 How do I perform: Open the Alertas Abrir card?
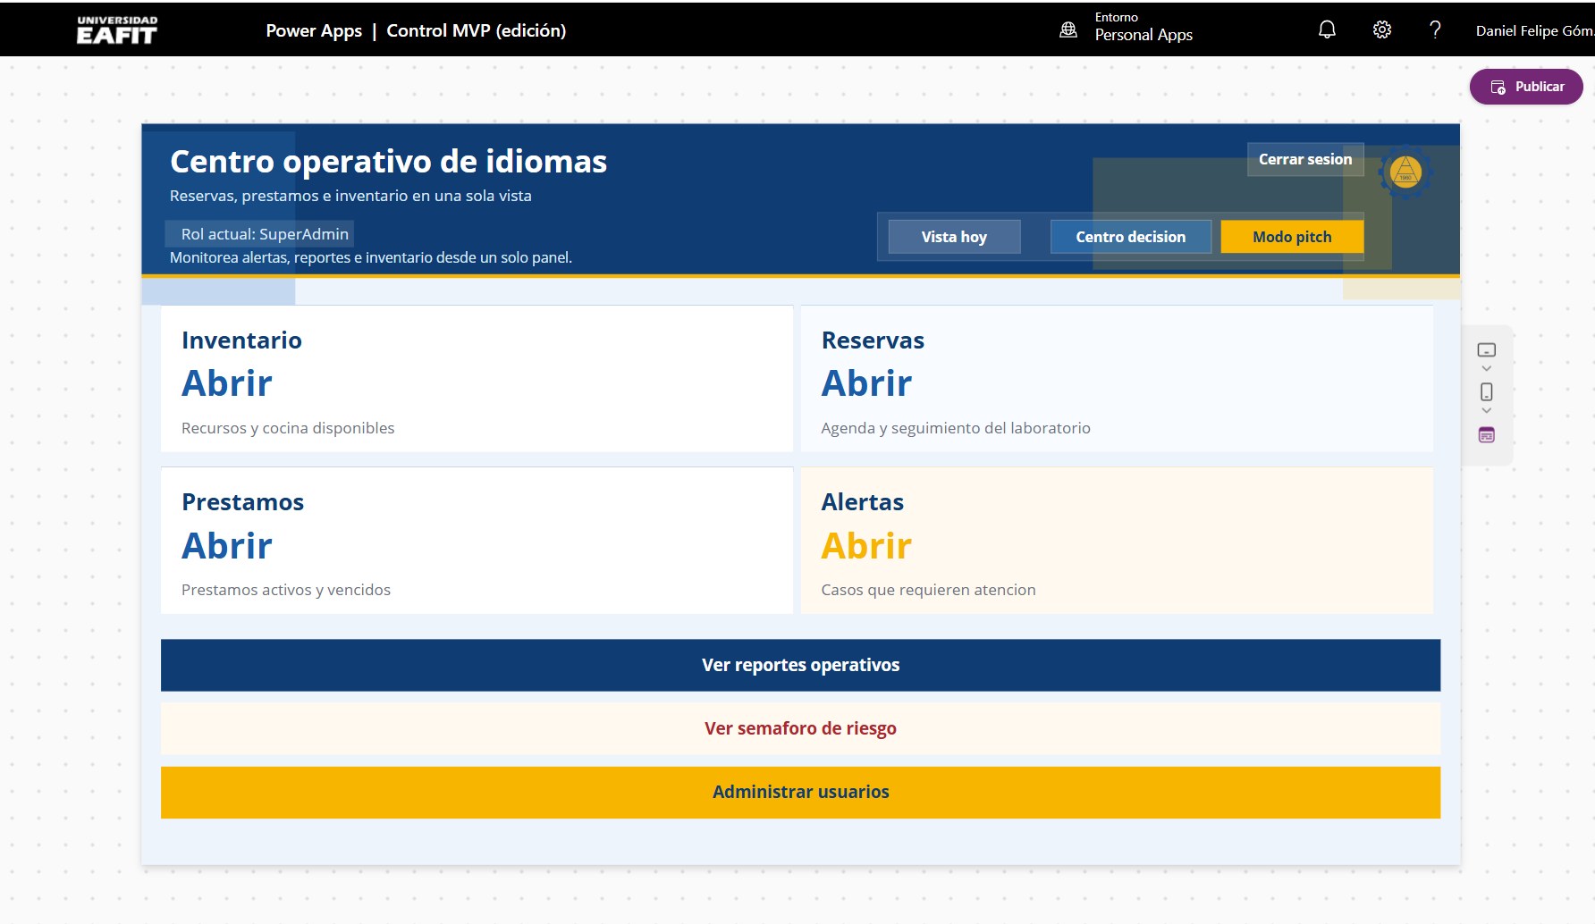tap(1117, 541)
